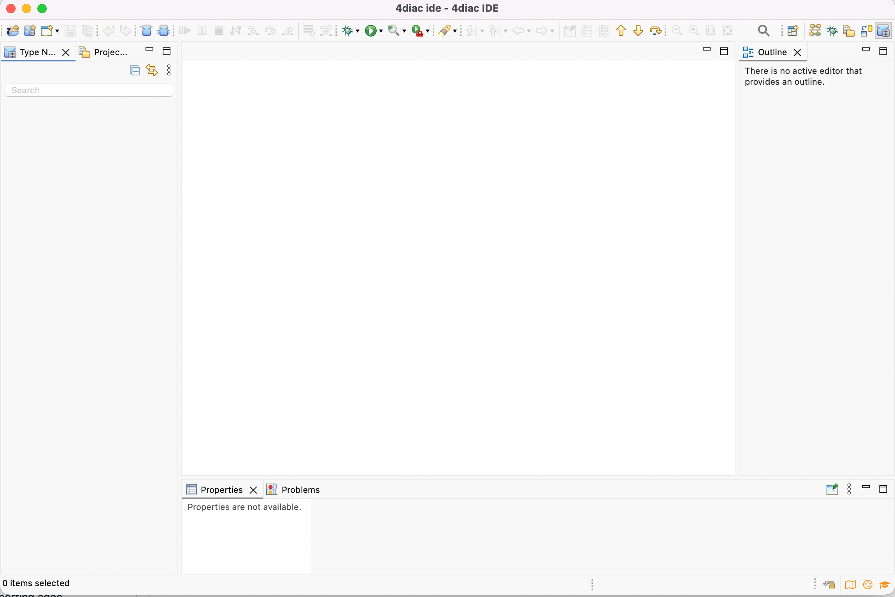Click the Type Navigator Search field
Viewport: 895px width, 597px height.
click(89, 90)
